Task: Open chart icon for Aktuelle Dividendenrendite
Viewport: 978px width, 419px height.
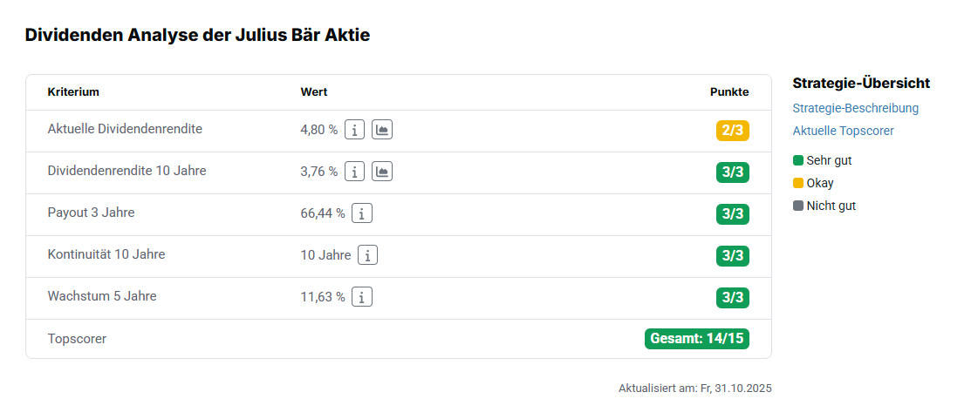Action: pos(382,130)
